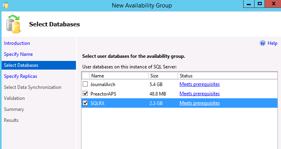Screen dimensions: 281x149
Task: Click the Status column header
Action: point(227,76)
